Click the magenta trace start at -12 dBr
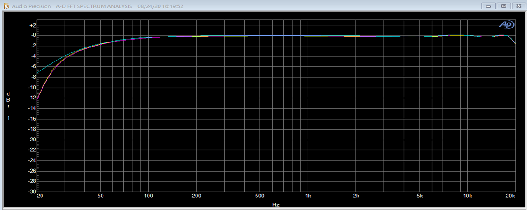Image resolution: width=527 pixels, height=210 pixels. pos(37,99)
